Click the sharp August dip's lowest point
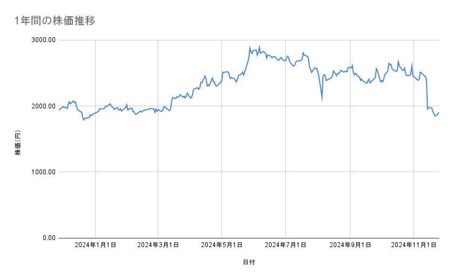Viewport: 453px width, 280px height. pos(322,99)
